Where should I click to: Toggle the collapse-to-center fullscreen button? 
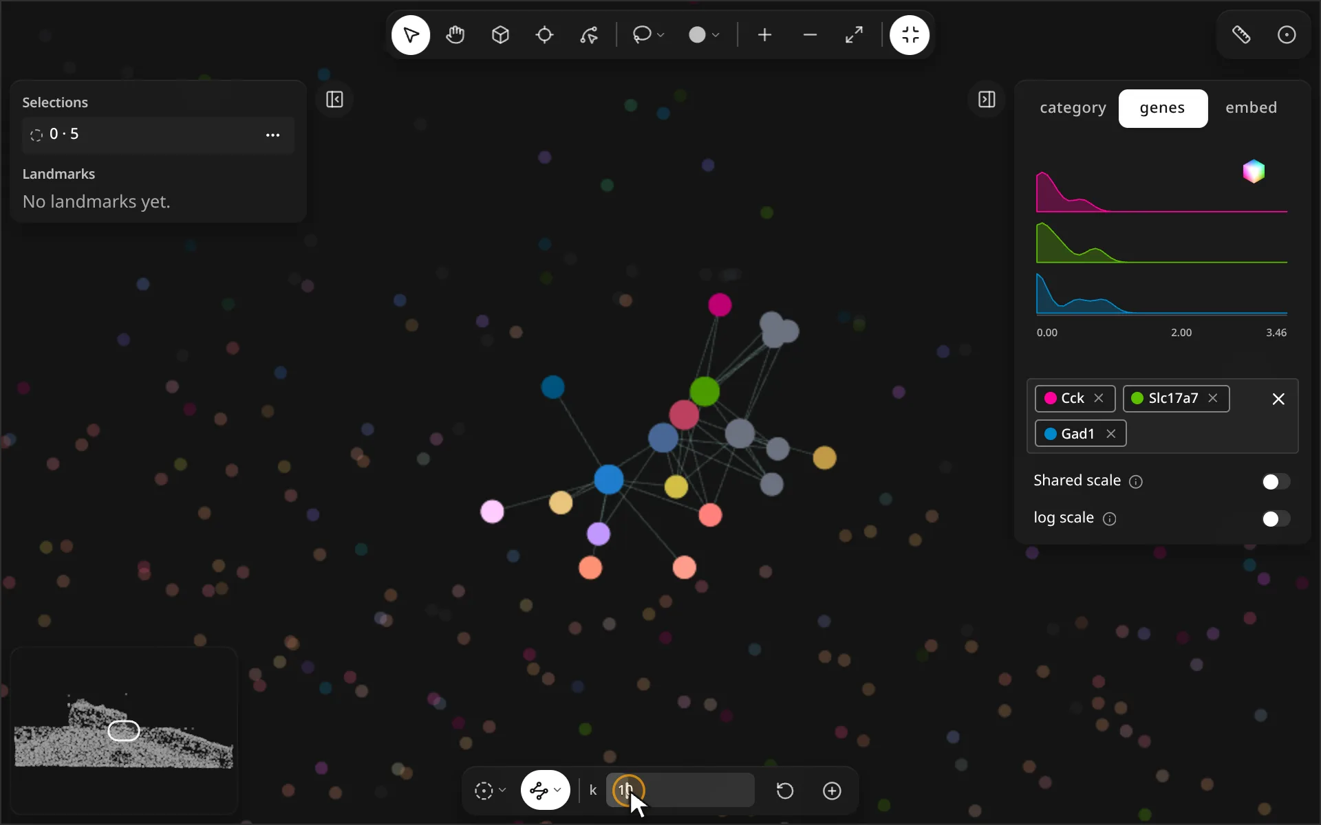click(x=910, y=35)
